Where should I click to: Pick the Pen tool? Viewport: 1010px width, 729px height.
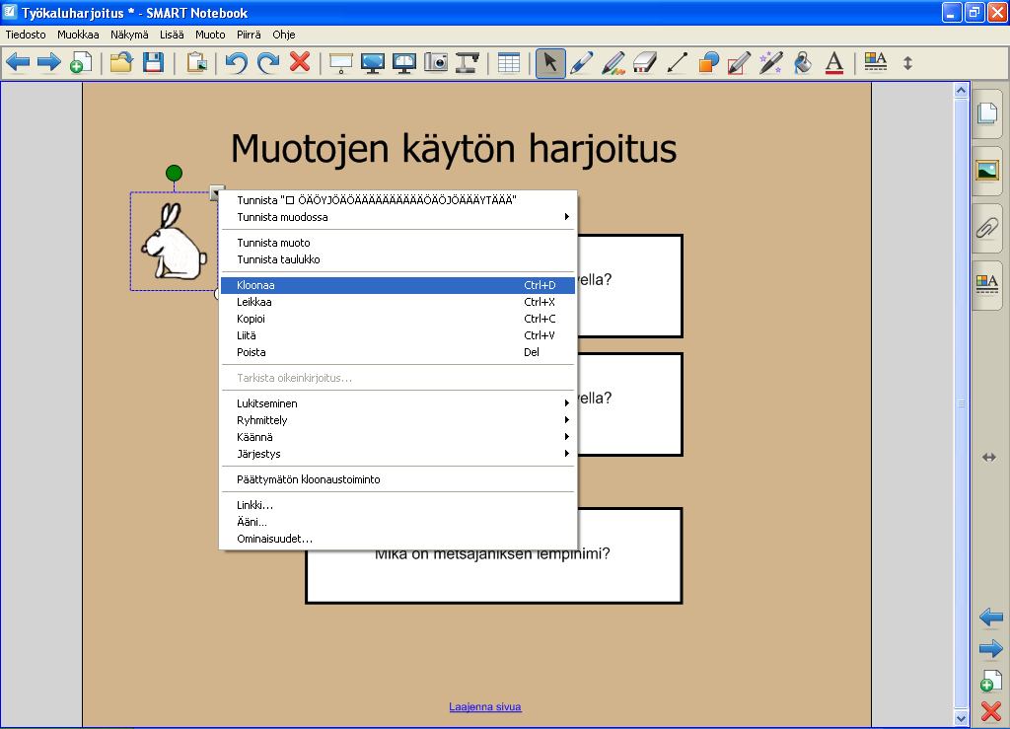(x=582, y=62)
